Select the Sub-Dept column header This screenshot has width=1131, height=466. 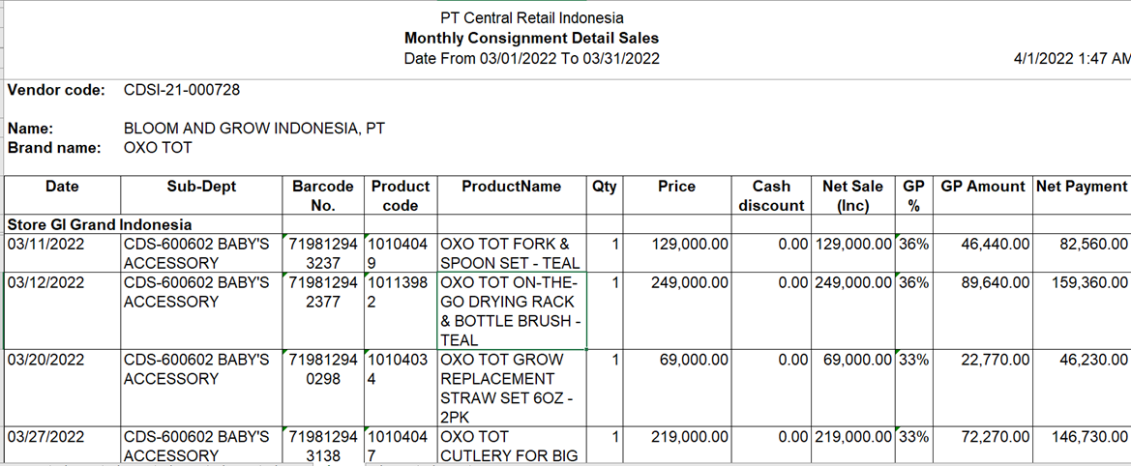[201, 195]
